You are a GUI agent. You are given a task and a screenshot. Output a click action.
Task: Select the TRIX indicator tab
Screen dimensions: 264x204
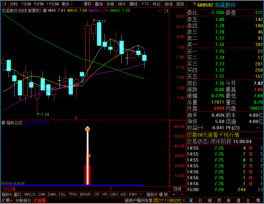(73, 194)
